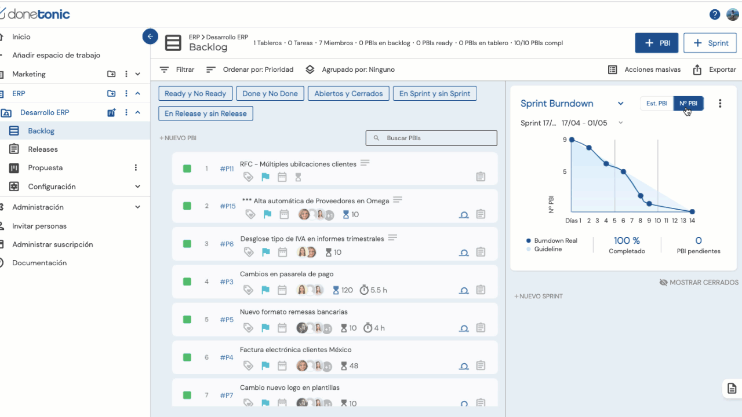Open the clipboard details icon for #P3
The height and width of the screenshot is (417, 742).
pos(481,290)
